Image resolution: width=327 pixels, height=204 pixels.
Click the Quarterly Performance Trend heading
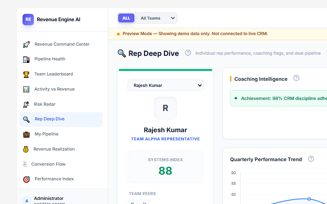click(266, 160)
